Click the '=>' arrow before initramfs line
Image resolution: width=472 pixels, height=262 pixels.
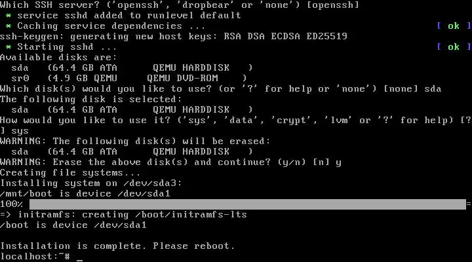(x=5, y=215)
